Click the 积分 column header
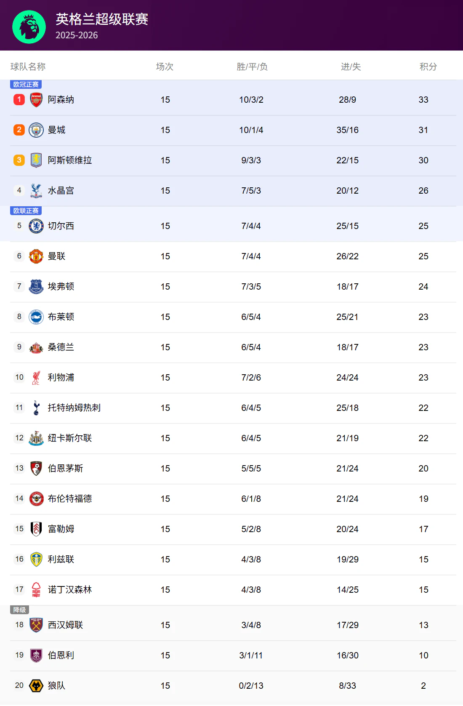This screenshot has height=706, width=463. point(428,67)
